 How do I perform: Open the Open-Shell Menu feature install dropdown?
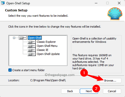[x=31, y=46]
